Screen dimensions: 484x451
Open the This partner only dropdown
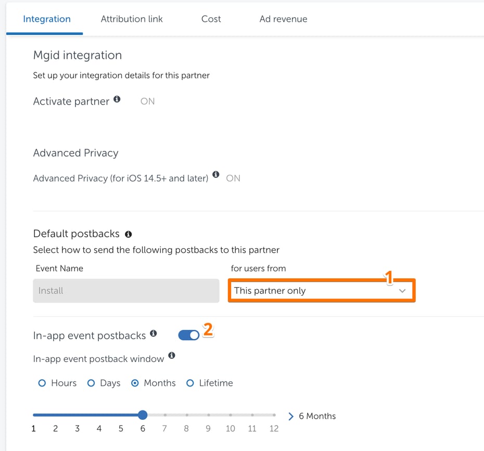tap(321, 291)
